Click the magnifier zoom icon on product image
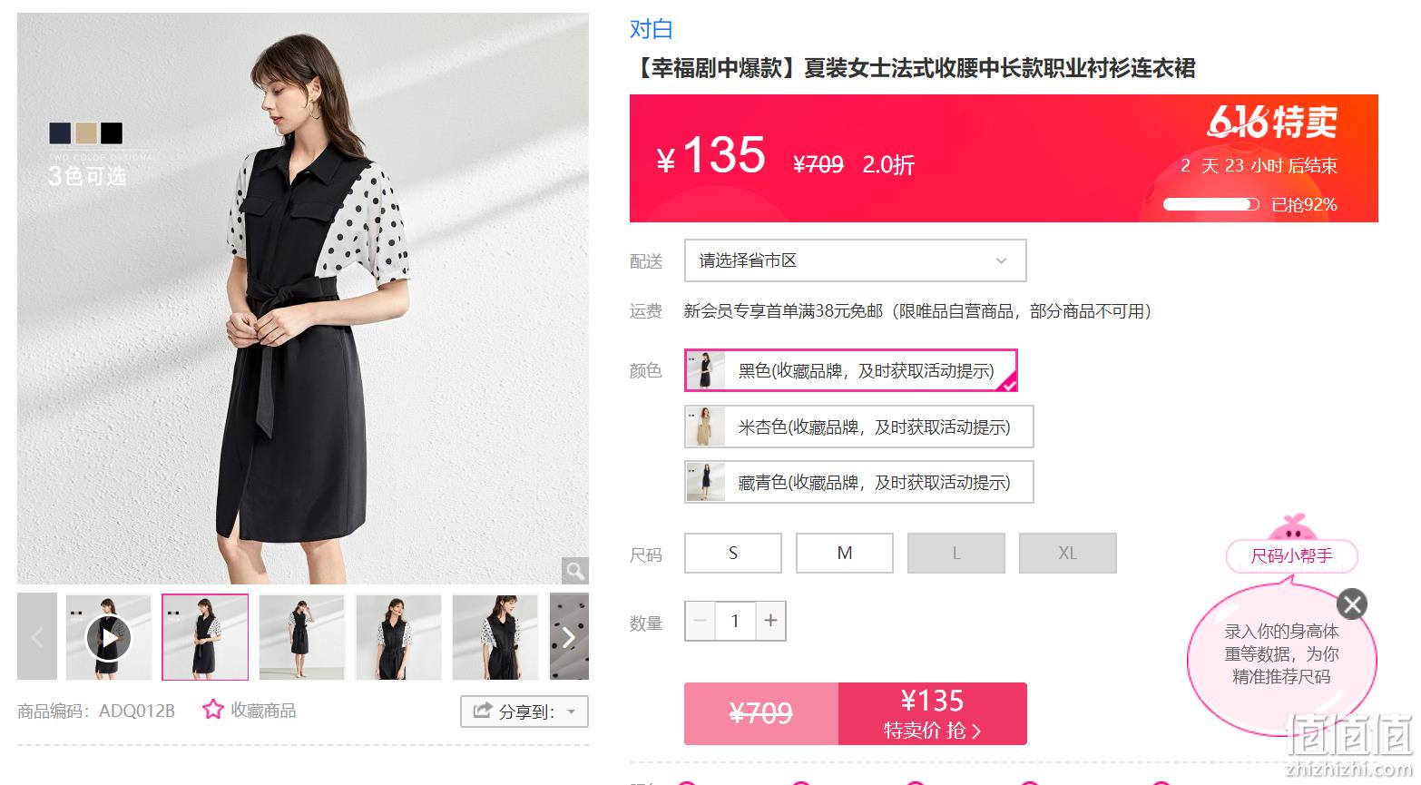 574,570
